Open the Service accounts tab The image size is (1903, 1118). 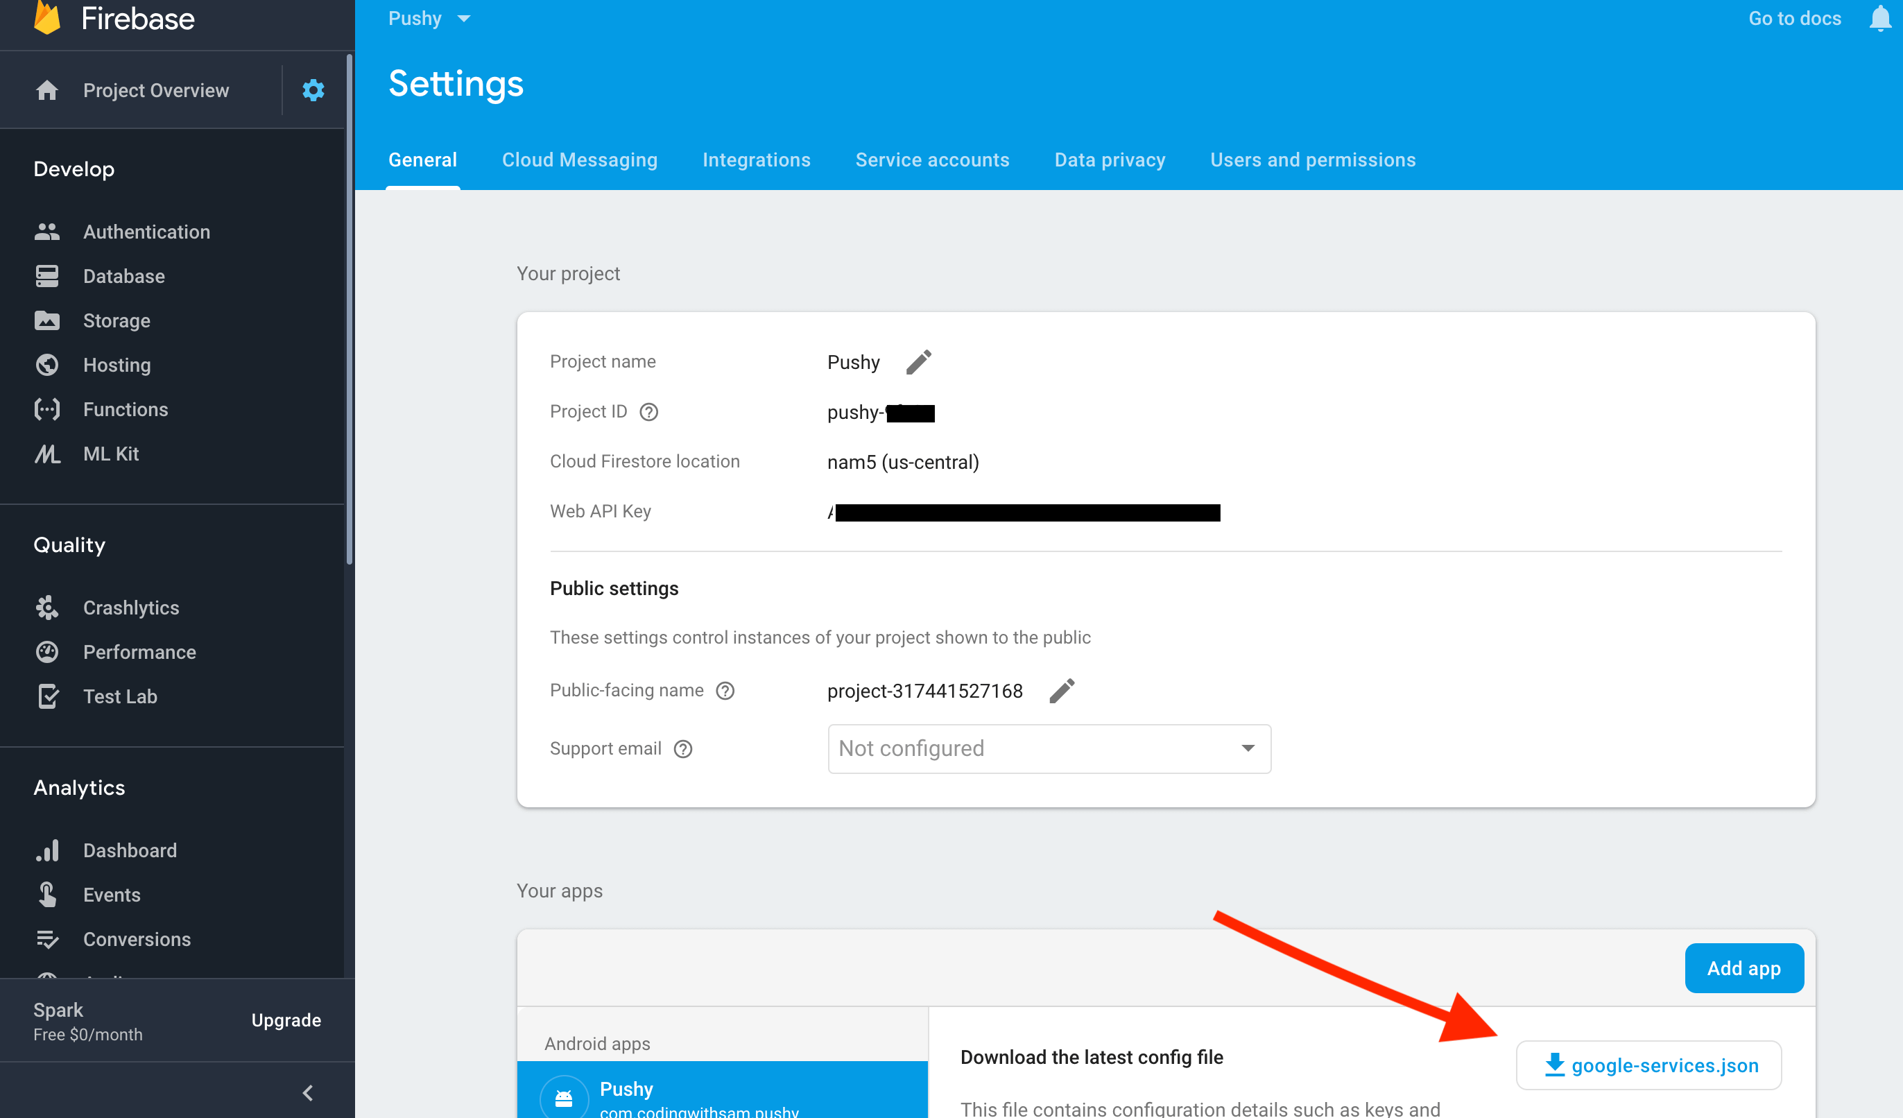click(x=932, y=160)
